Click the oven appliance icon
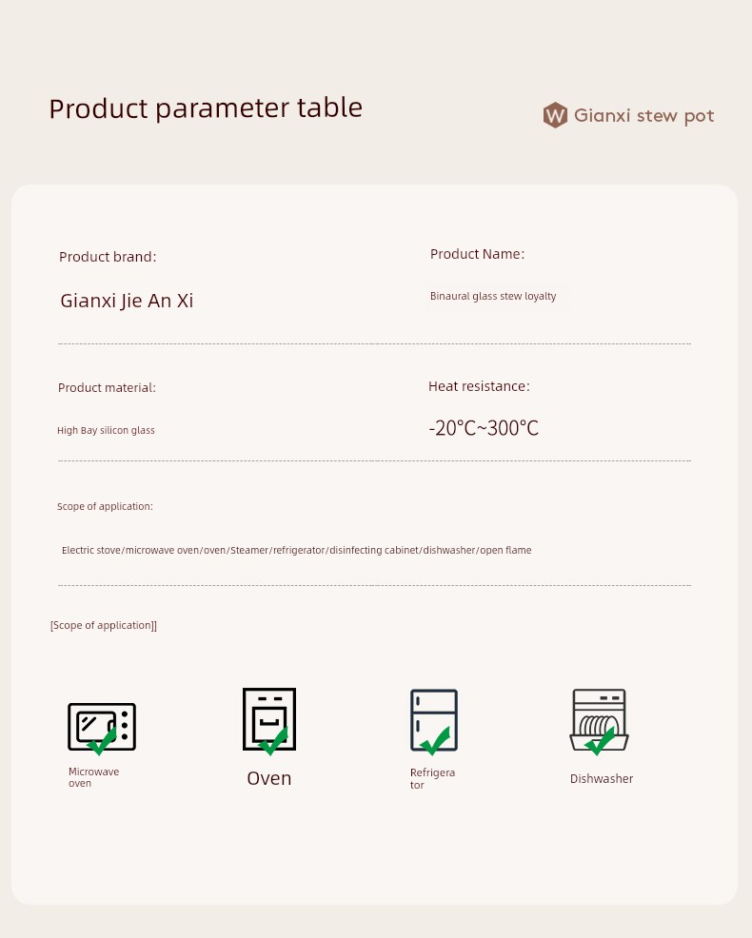The height and width of the screenshot is (938, 752). click(269, 719)
